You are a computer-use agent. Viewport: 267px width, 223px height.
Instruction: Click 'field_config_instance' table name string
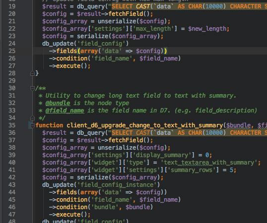(x=117, y=185)
